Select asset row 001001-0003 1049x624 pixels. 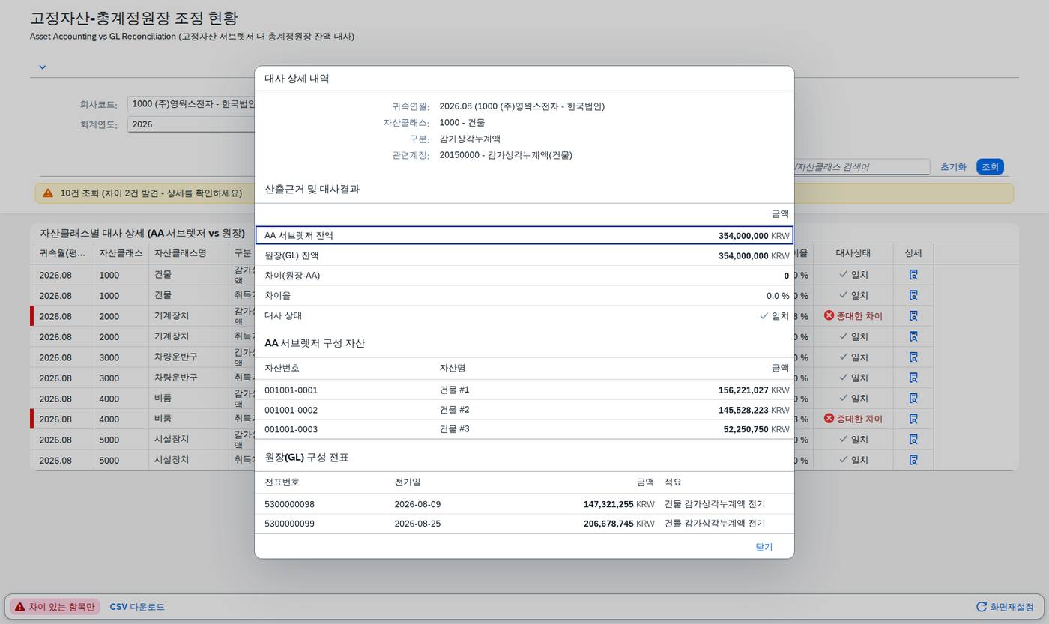(x=524, y=429)
